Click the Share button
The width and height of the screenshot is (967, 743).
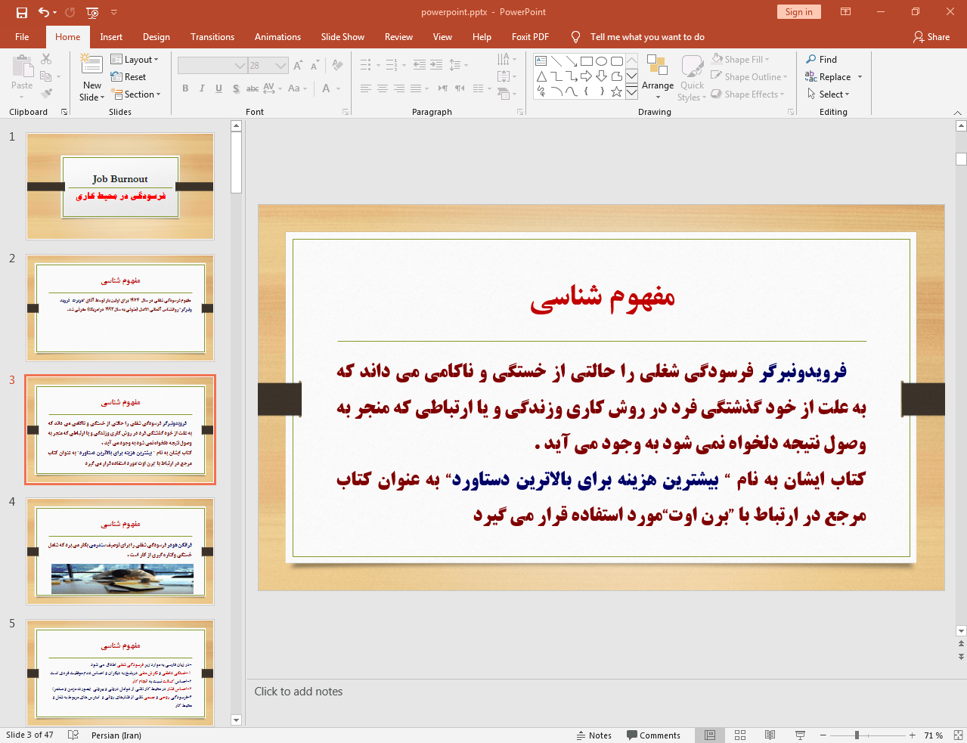931,37
